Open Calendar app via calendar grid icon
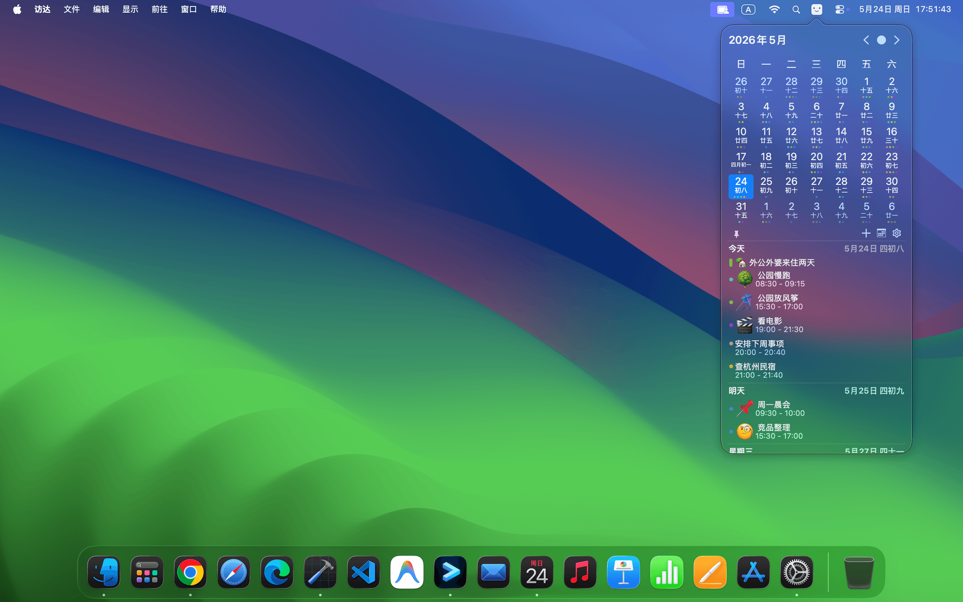963x602 pixels. [881, 233]
